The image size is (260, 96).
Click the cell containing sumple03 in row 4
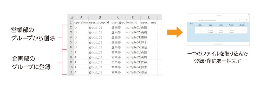click(x=133, y=37)
